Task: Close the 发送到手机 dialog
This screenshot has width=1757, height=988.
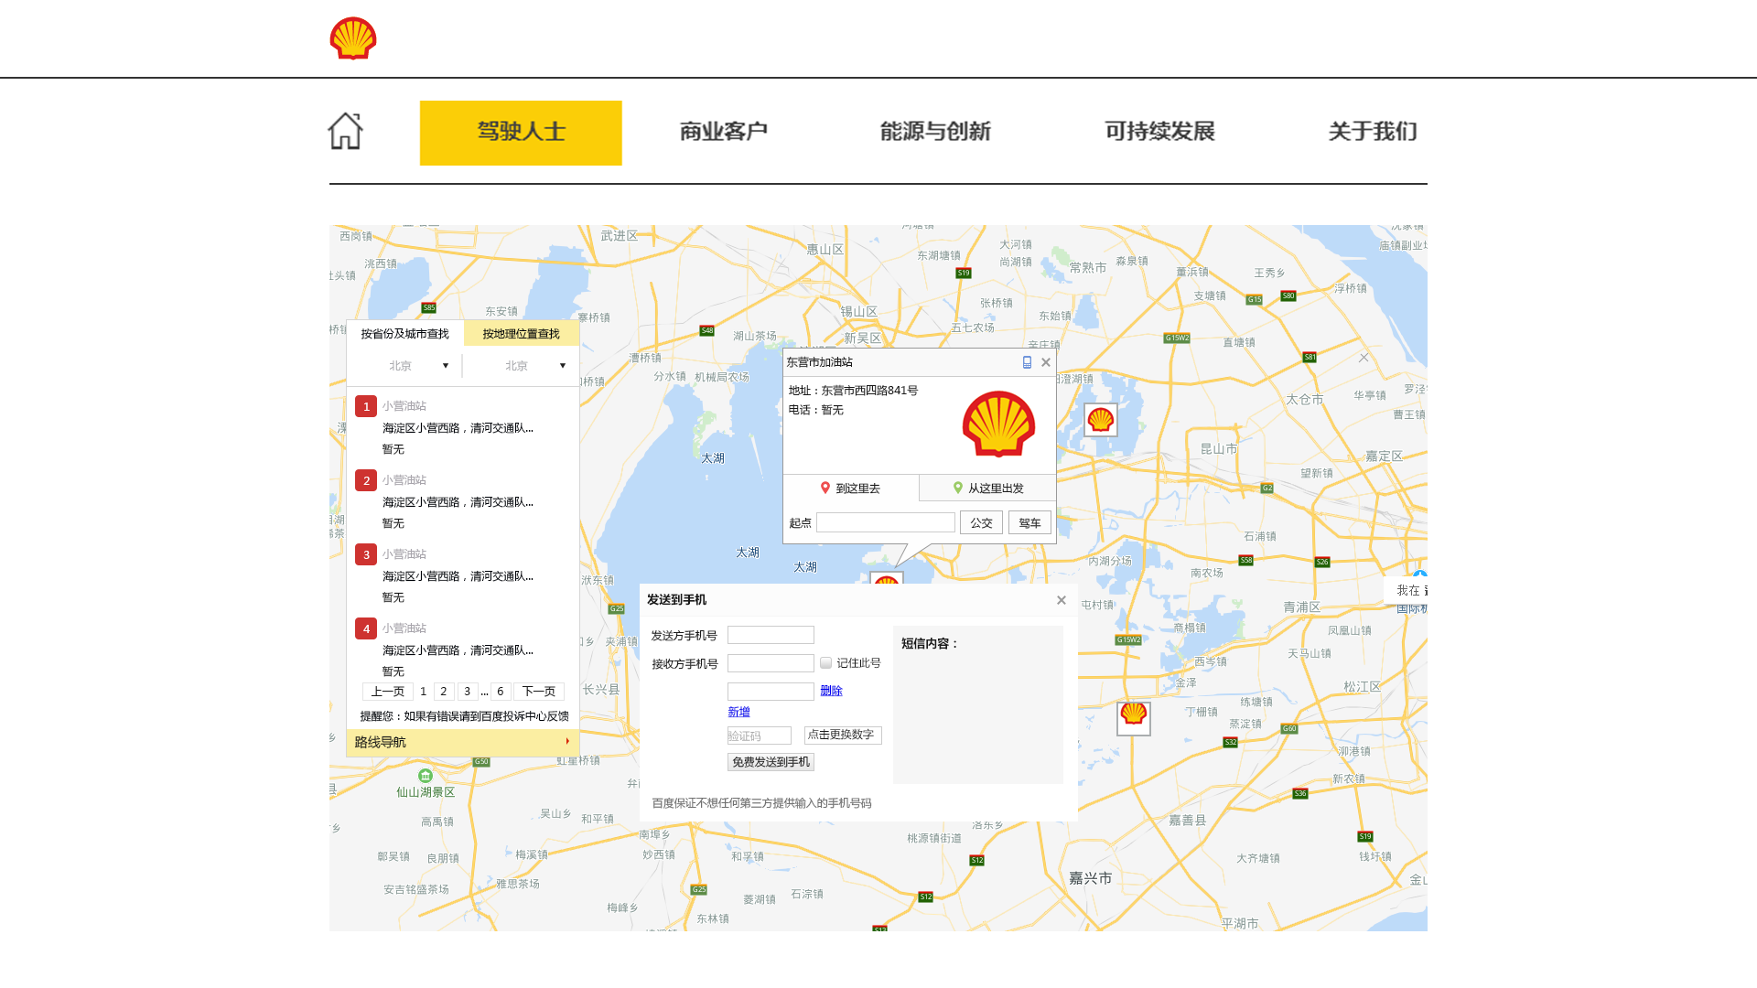Action: click(x=1062, y=600)
